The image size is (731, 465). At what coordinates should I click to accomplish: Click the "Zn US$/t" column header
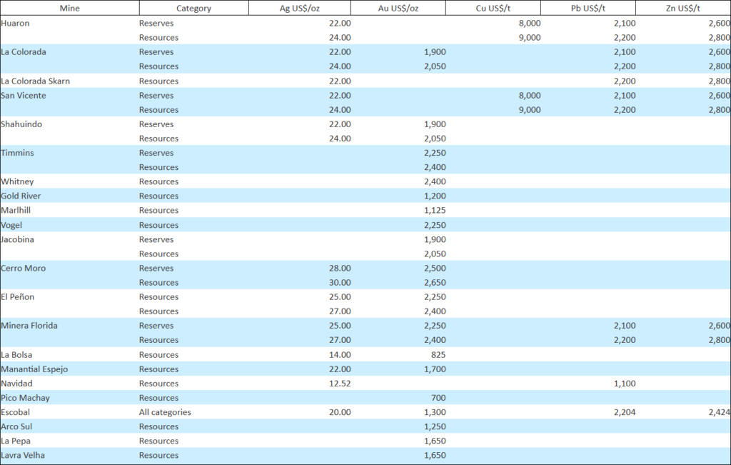coord(682,9)
